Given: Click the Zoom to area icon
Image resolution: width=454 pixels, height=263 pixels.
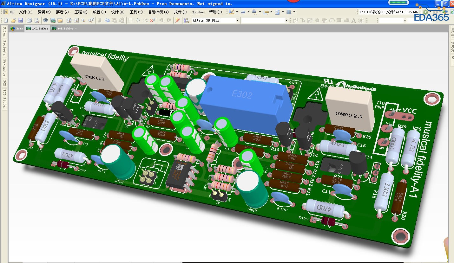Looking at the screenshot, I should coord(76,20).
